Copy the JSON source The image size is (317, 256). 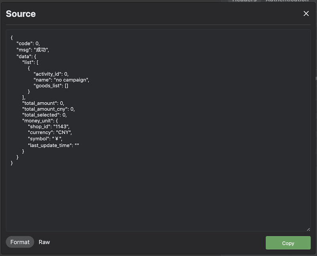(x=288, y=243)
